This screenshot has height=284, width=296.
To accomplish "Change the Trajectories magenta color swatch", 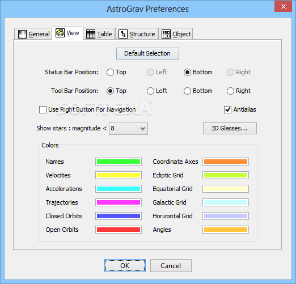I will point(119,202).
